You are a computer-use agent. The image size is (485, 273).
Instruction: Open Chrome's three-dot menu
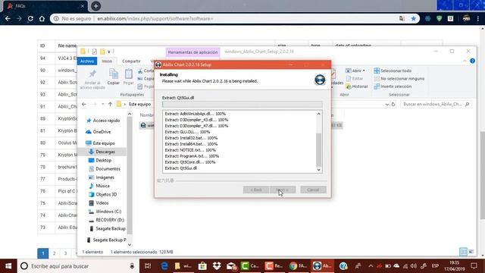(478, 18)
